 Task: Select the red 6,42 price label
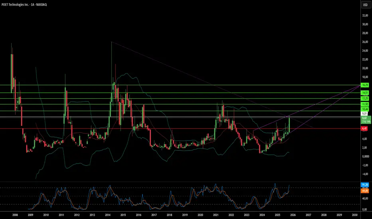(365, 129)
